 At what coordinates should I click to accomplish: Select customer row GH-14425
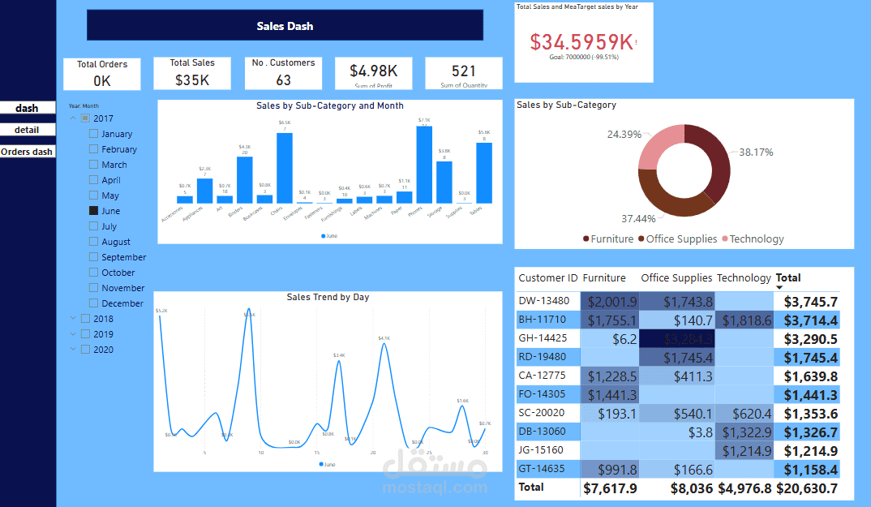coord(678,338)
